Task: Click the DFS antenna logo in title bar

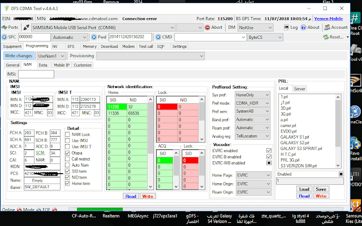Action: point(7,8)
